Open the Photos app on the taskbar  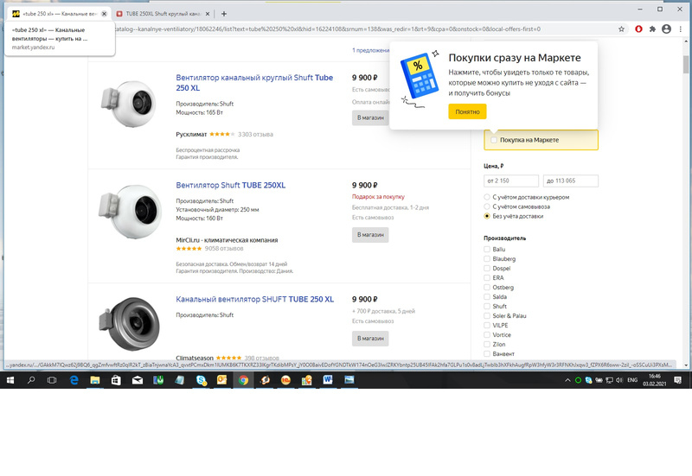tap(349, 380)
